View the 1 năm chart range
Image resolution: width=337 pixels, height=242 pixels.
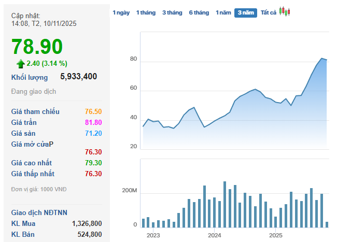coord(223,12)
